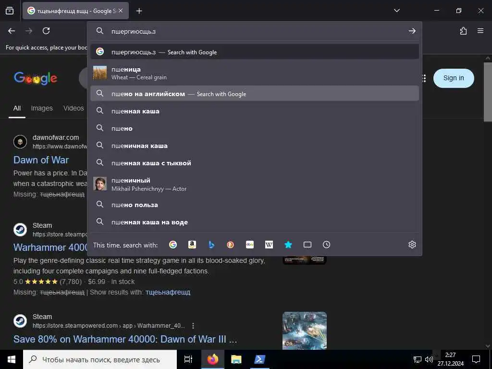Screen dimensions: 492x369
Task: Search this time with Bing icon
Action: [211, 245]
